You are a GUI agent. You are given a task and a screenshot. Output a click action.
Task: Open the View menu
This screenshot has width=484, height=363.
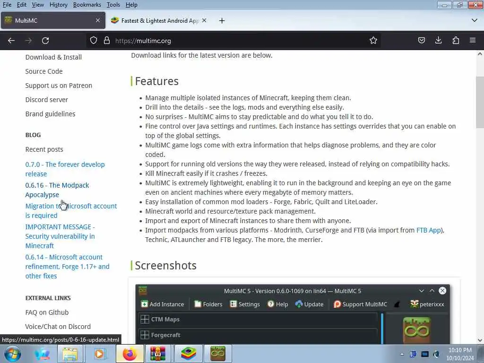coord(38,5)
